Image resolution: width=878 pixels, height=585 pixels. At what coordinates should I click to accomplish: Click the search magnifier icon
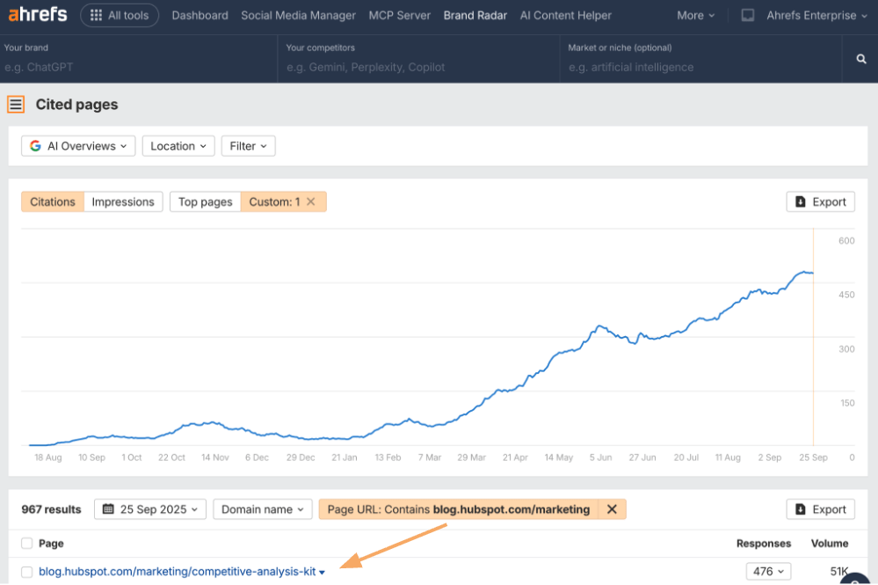[x=860, y=58]
